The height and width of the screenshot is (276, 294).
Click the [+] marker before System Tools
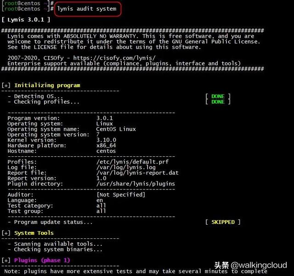6,233
